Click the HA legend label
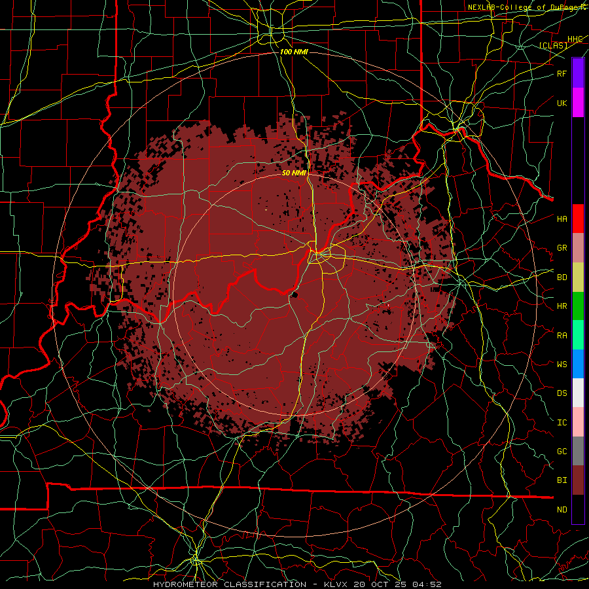589x589 pixels. point(562,219)
